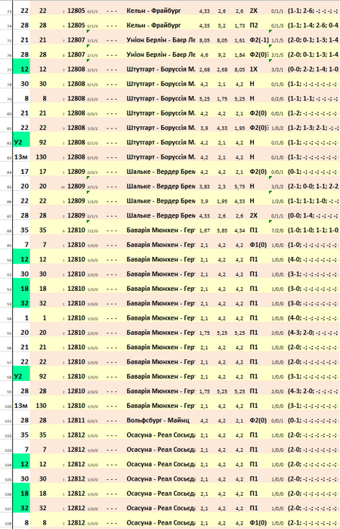Click the scores cell (1-0; 1-0; 1-1; 1-0

[314, 230]
